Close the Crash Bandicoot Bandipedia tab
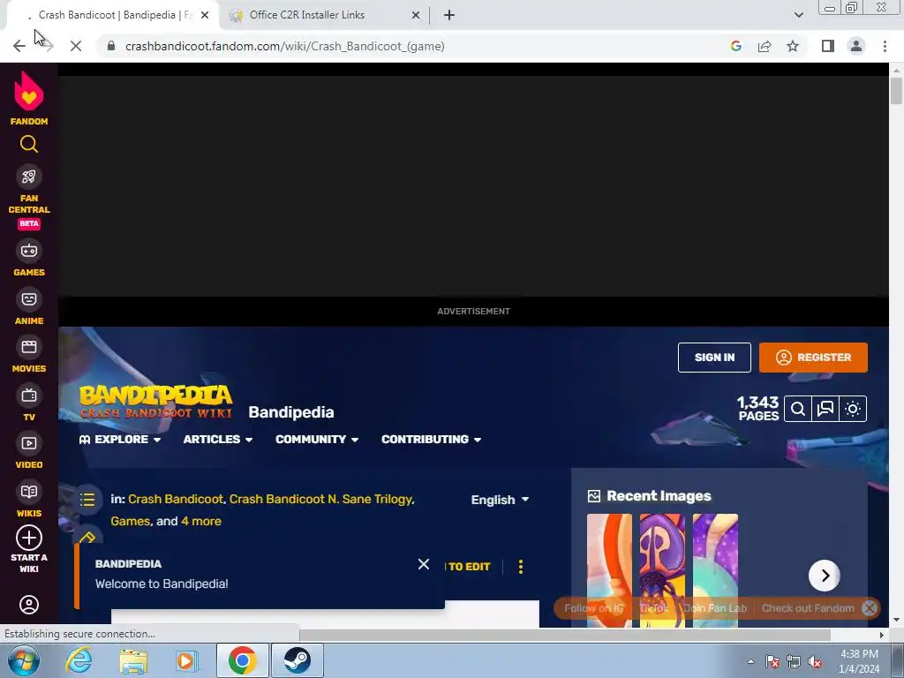 coord(205,16)
